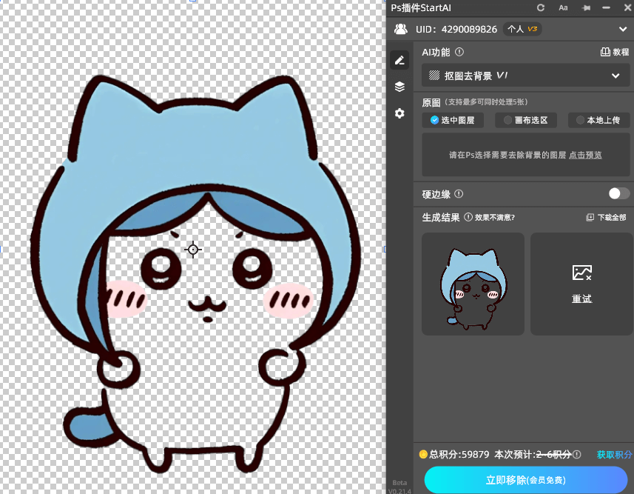Click the 立即移除 button

point(525,480)
